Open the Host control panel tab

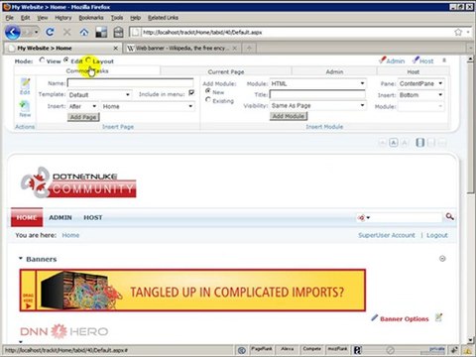tap(414, 71)
